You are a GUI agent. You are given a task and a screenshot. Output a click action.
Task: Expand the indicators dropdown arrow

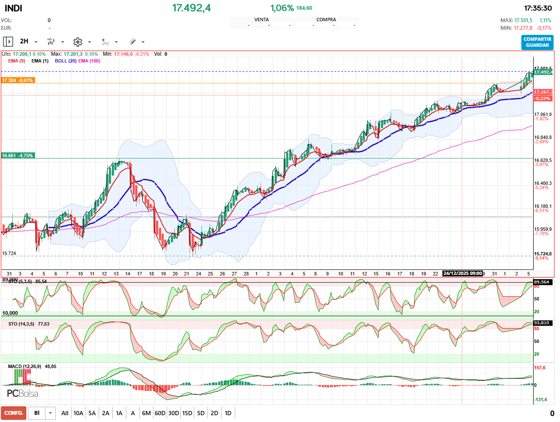point(116,42)
